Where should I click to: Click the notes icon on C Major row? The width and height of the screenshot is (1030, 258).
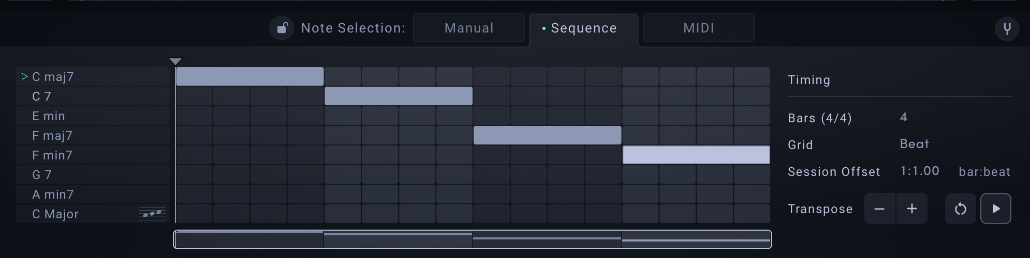click(152, 214)
